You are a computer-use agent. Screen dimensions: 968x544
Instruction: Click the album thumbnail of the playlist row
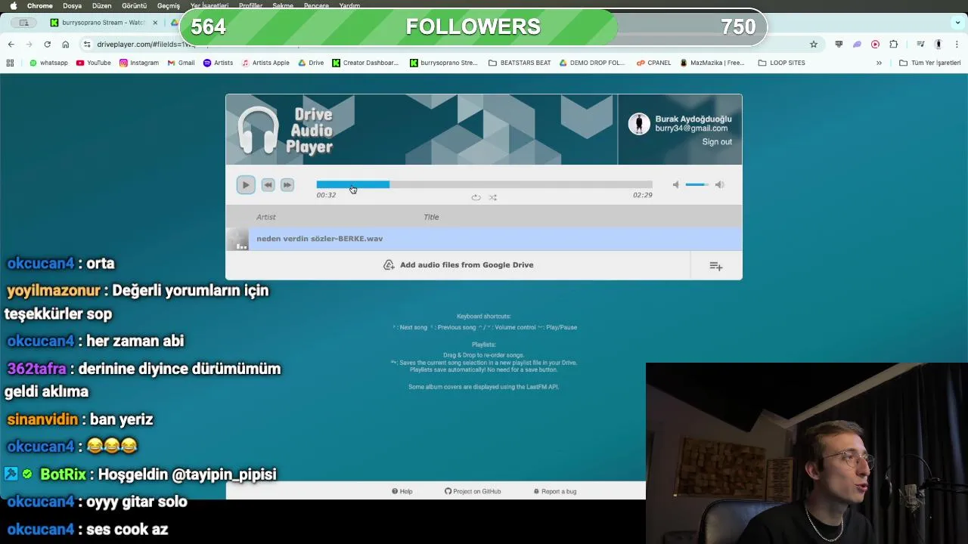pos(237,240)
